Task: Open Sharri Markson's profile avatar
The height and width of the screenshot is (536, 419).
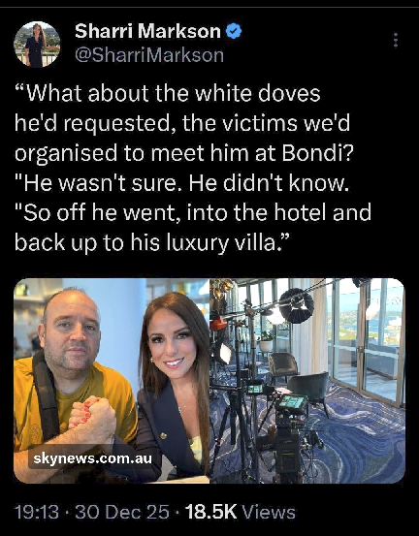Action: click(x=37, y=45)
